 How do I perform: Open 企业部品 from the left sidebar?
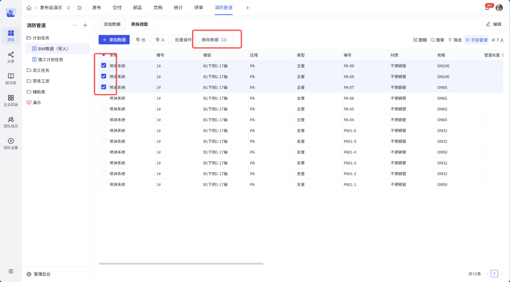(x=11, y=100)
